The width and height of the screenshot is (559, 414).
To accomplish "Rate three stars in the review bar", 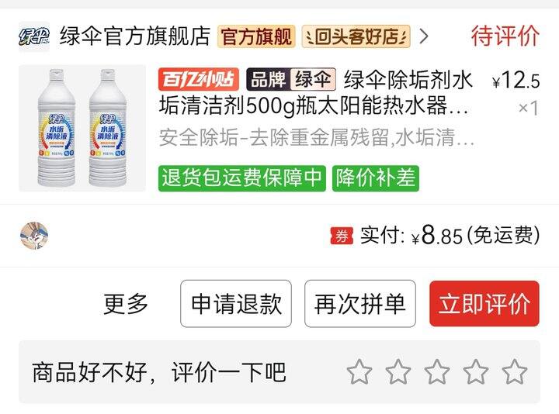I will click(x=436, y=372).
